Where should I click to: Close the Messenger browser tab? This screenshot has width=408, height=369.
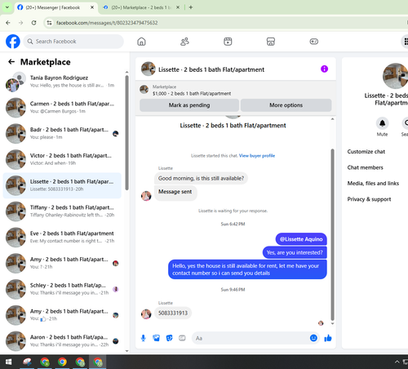[92, 7]
